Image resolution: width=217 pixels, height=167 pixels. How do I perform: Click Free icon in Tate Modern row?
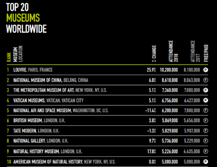[x=205, y=131]
